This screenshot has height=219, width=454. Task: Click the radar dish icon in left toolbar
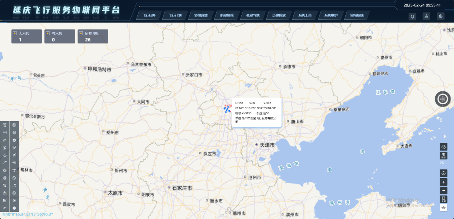click(5, 148)
